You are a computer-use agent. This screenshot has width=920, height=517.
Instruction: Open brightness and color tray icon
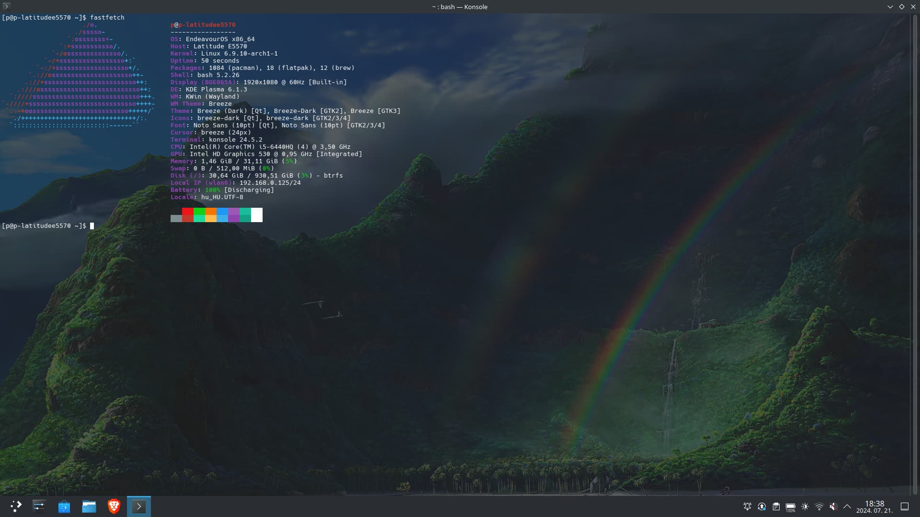pyautogui.click(x=805, y=506)
